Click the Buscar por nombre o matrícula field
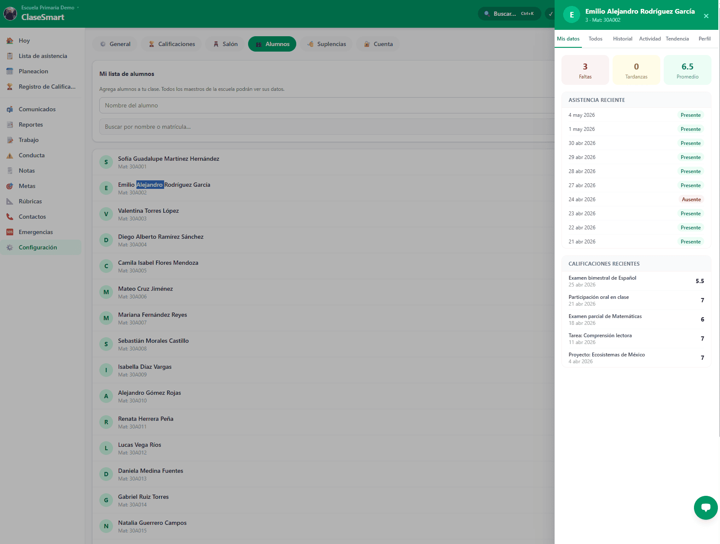720x544 pixels. tap(327, 127)
